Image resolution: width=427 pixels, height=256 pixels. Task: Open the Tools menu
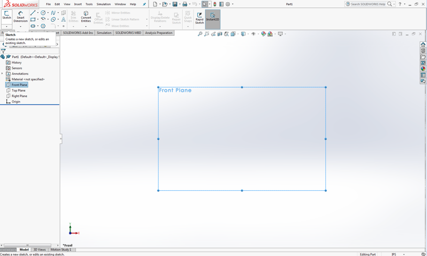[x=89, y=4]
